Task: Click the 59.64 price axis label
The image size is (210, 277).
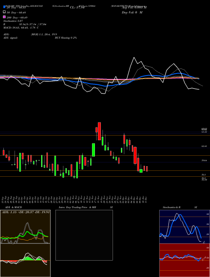Action: pos(204,160)
